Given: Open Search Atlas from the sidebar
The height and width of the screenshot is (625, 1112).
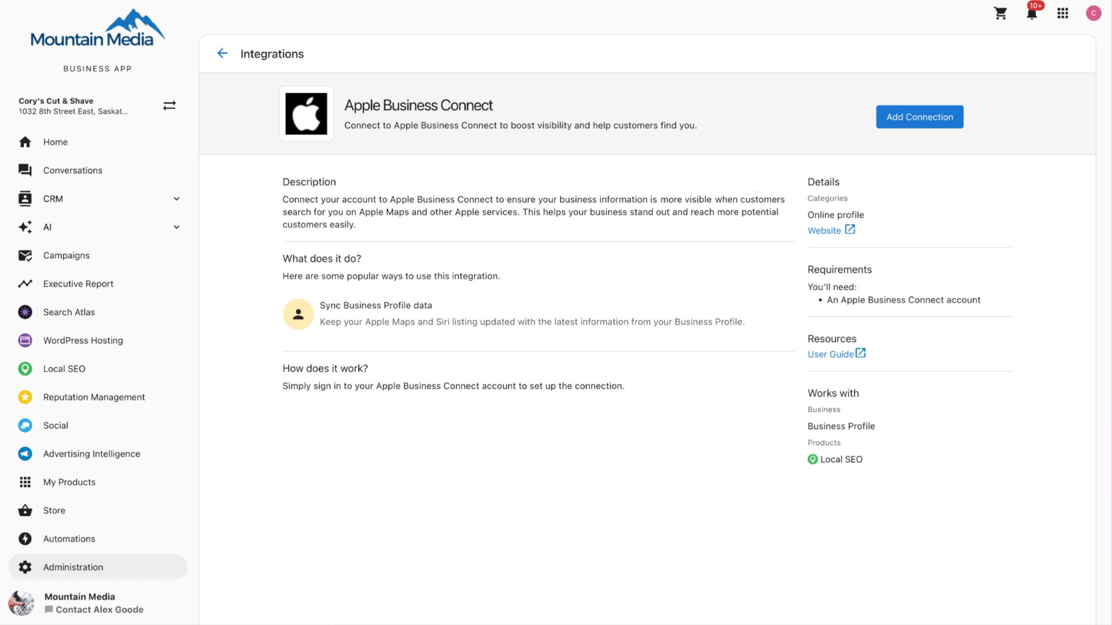Looking at the screenshot, I should click(25, 312).
